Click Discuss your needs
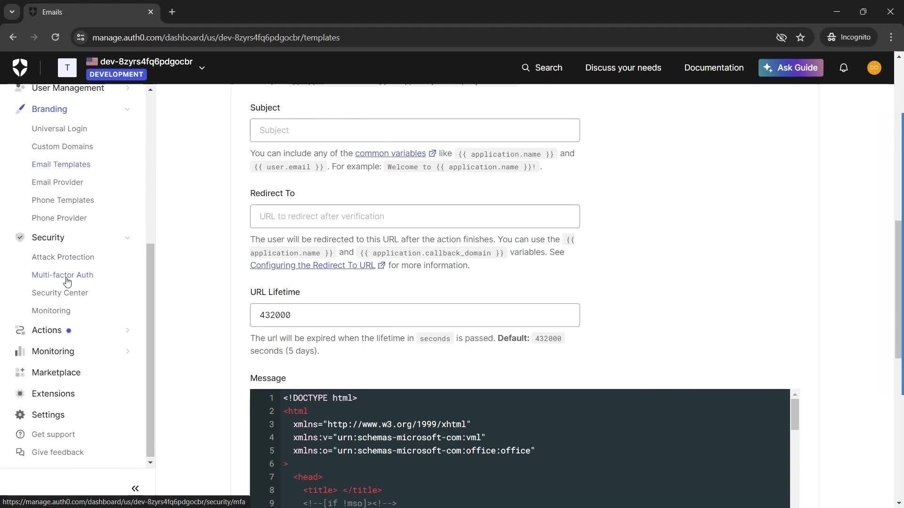 pyautogui.click(x=623, y=68)
